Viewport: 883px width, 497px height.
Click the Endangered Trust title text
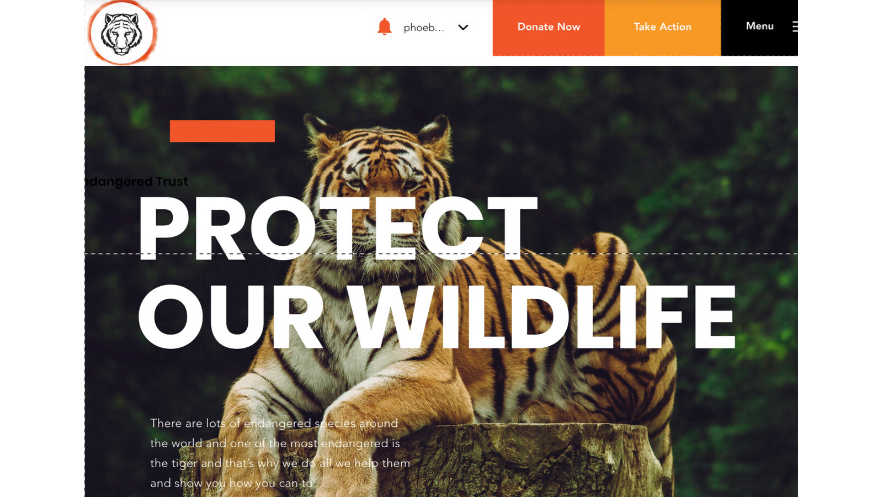click(136, 181)
